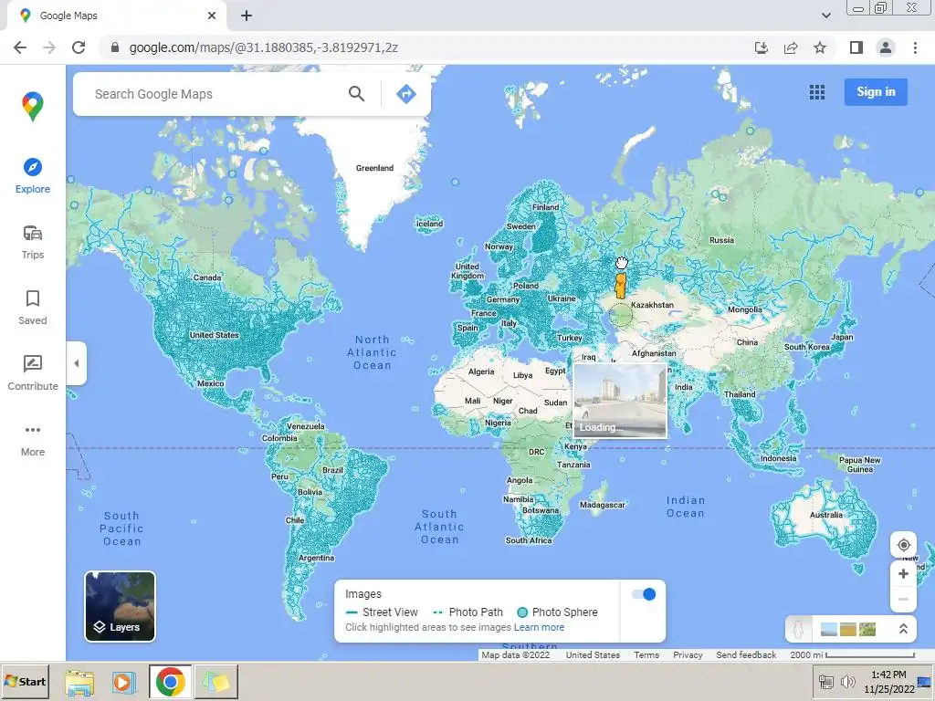The image size is (935, 701).
Task: Open the Privacy link
Action: [688, 654]
